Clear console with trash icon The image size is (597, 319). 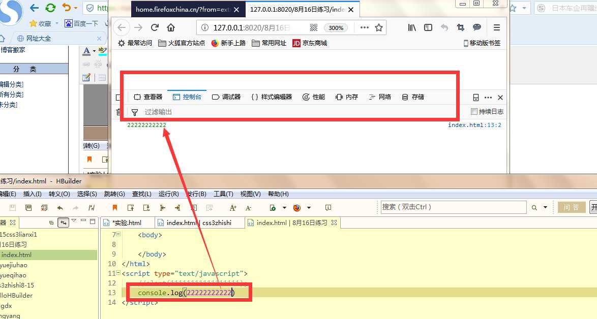pyautogui.click(x=119, y=112)
